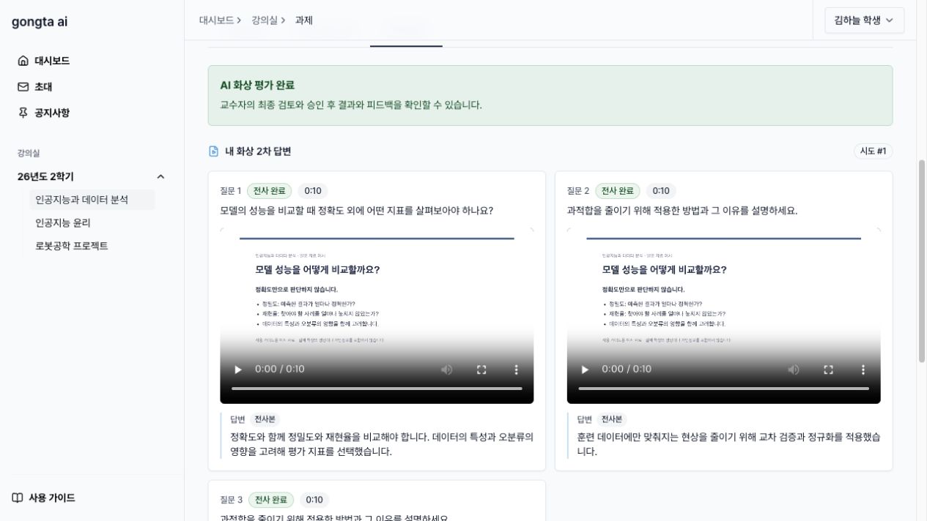The image size is (927, 521).
Task: Go to 대시보드 in the breadcrumb
Action: 216,20
